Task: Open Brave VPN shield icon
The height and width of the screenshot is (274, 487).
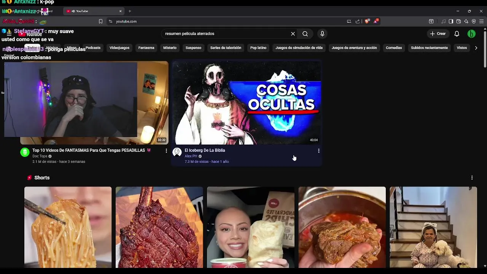Action: (x=474, y=21)
